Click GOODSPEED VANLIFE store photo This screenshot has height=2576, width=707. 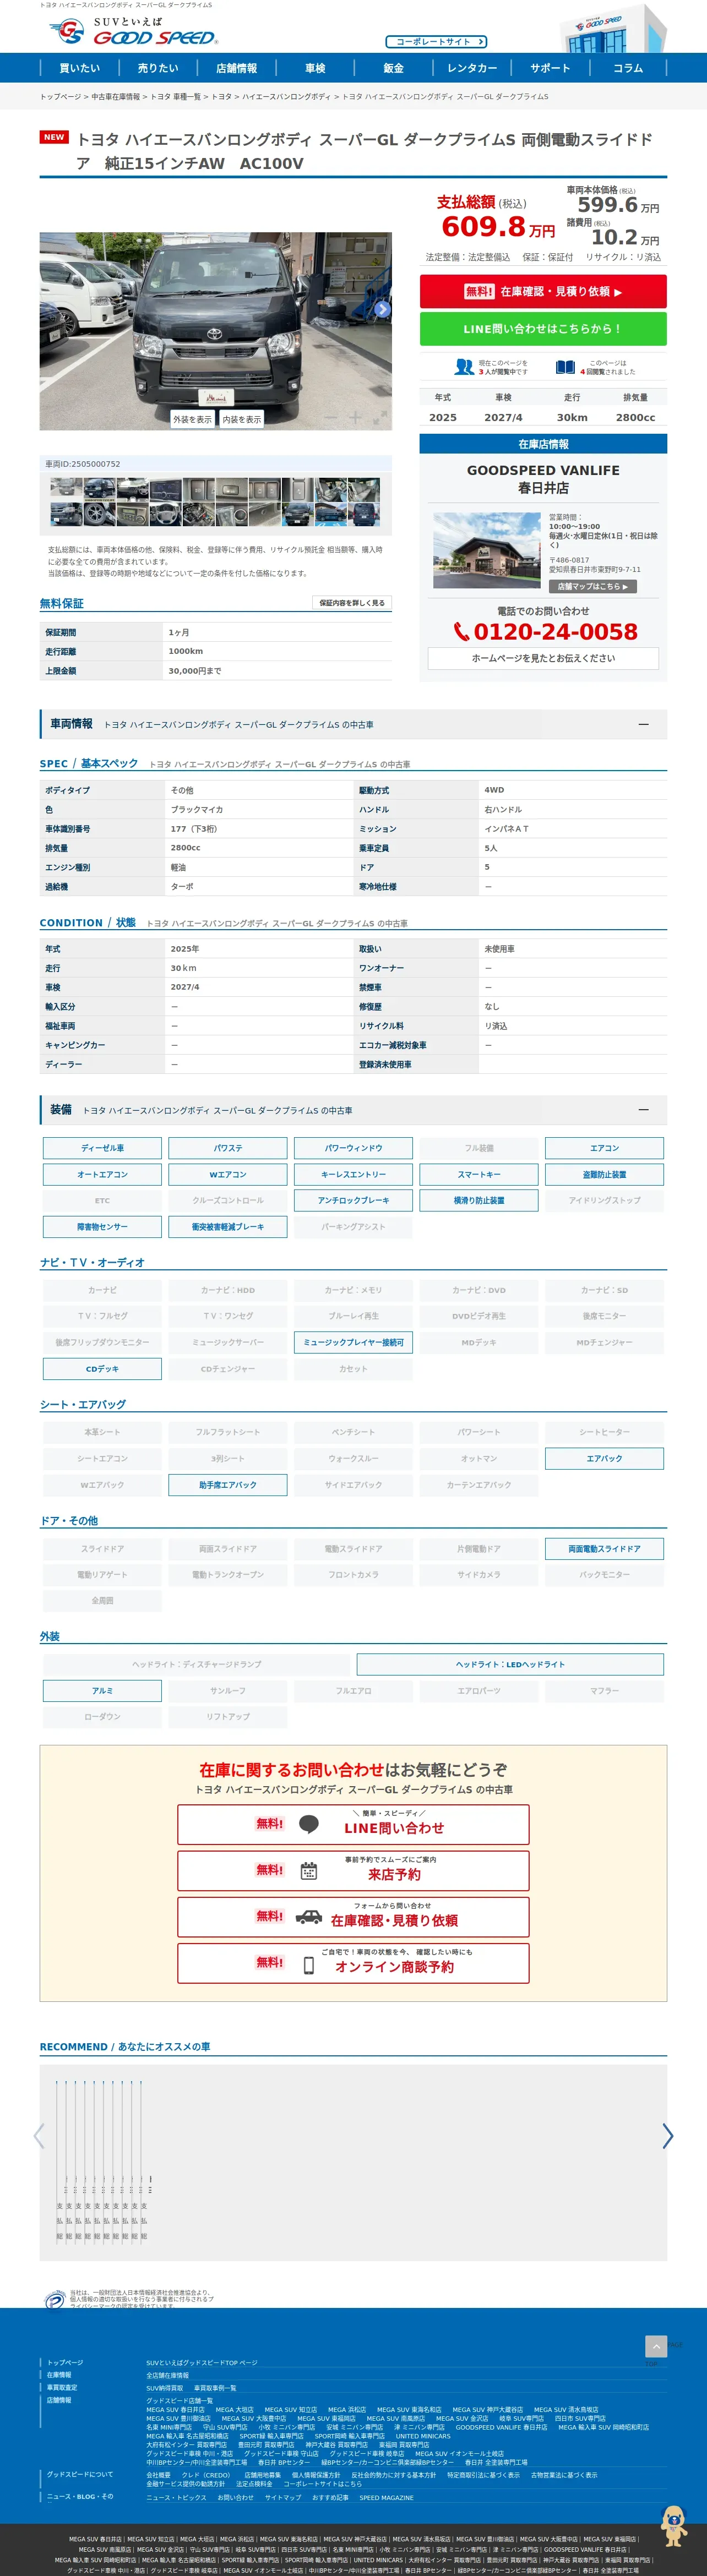pos(487,551)
